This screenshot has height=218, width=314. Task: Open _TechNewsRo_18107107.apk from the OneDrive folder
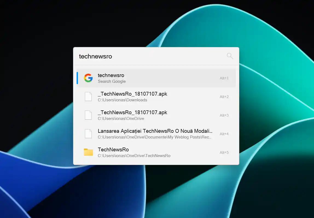[132, 112]
